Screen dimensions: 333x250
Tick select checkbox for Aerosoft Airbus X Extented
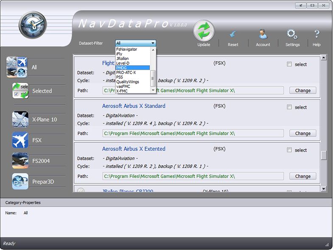pyautogui.click(x=289, y=150)
